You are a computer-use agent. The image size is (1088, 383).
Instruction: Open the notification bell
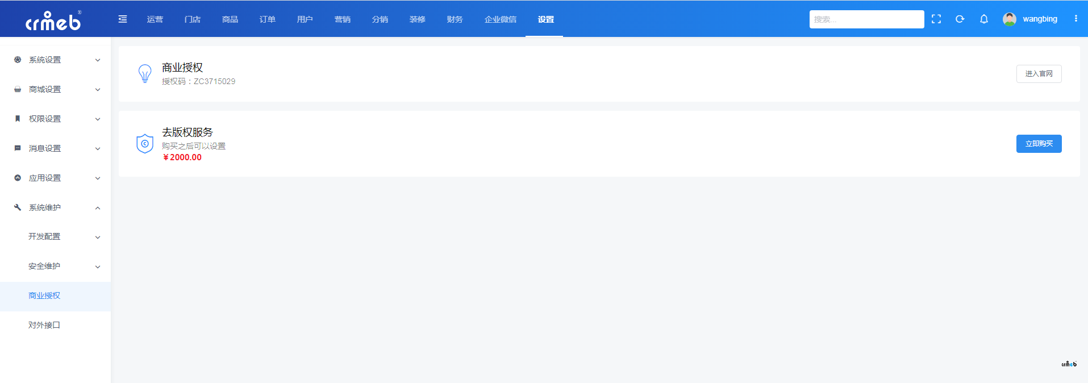[x=984, y=19]
